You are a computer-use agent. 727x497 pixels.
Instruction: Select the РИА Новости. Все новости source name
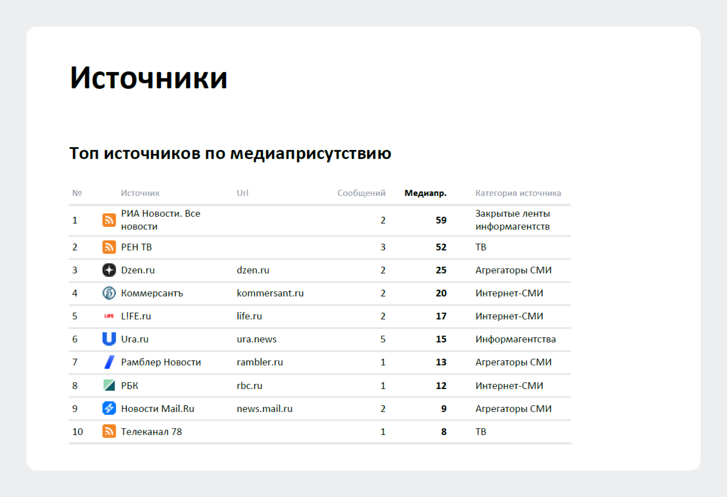tap(161, 220)
